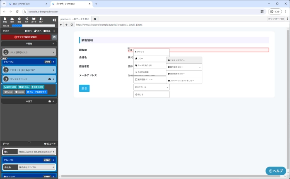Click 条件を追加 button in the group
The image size is (290, 179).
(x=10, y=87)
